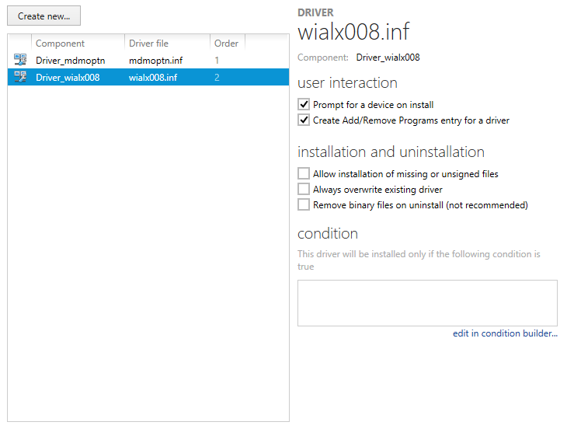Uncheck Prompt for a device on install
Image resolution: width=567 pixels, height=429 pixels.
pyautogui.click(x=304, y=105)
